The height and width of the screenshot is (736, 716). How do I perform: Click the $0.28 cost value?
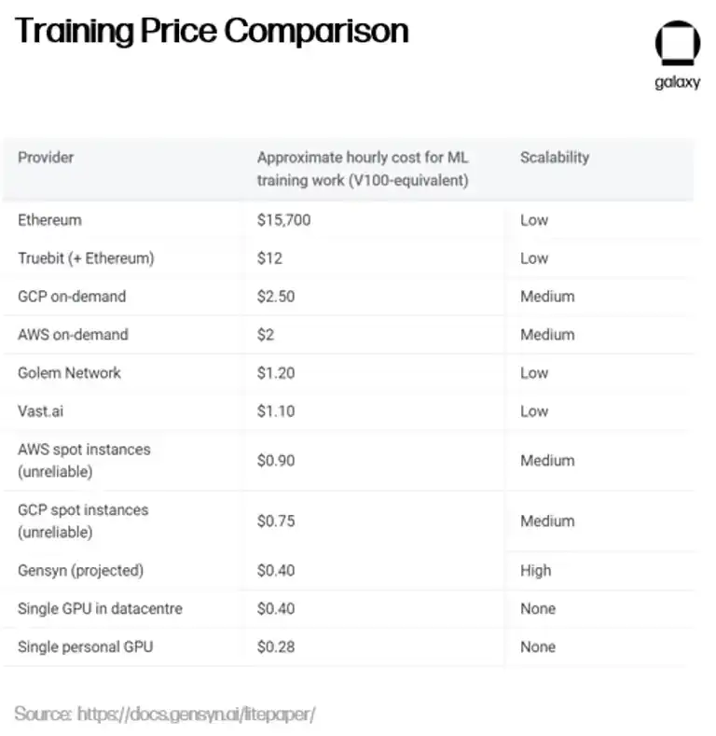tap(276, 647)
